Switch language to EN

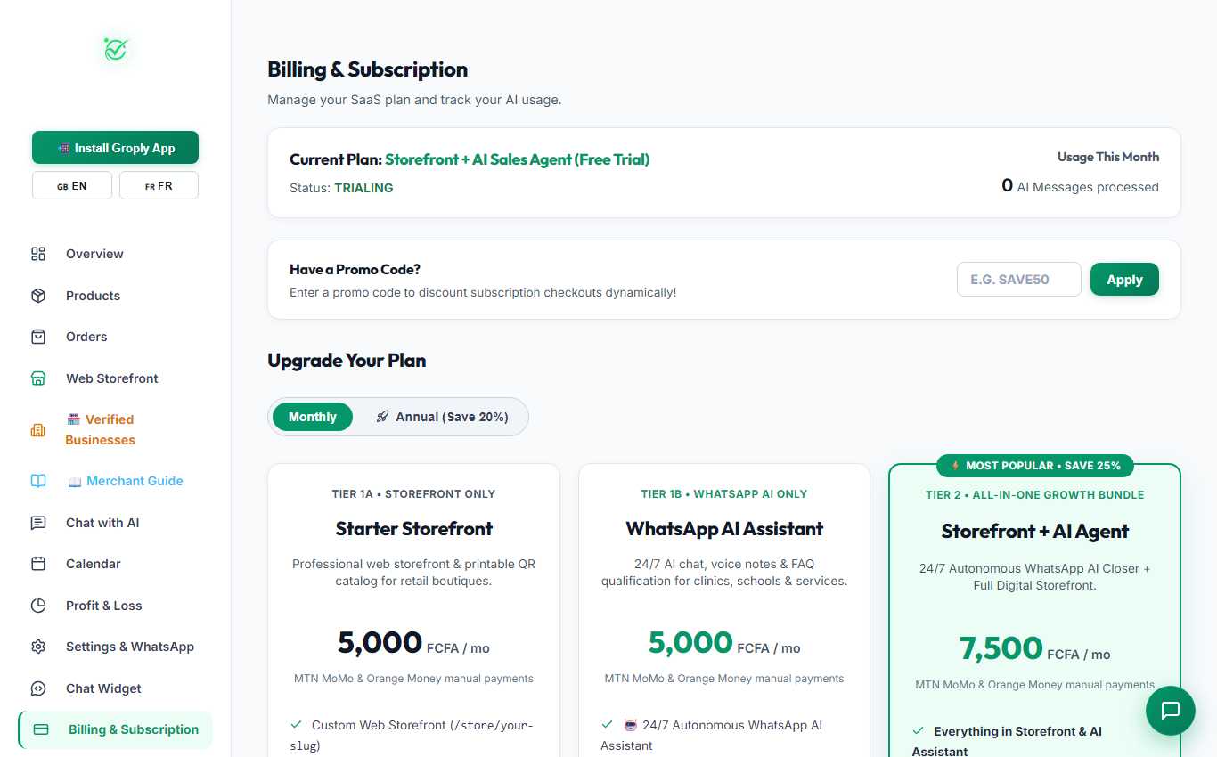tap(72, 185)
